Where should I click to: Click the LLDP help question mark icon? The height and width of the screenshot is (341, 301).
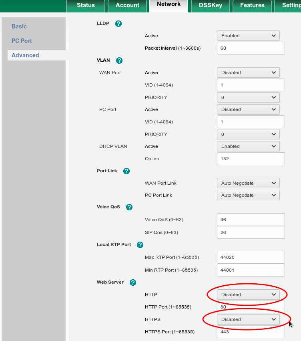click(118, 24)
